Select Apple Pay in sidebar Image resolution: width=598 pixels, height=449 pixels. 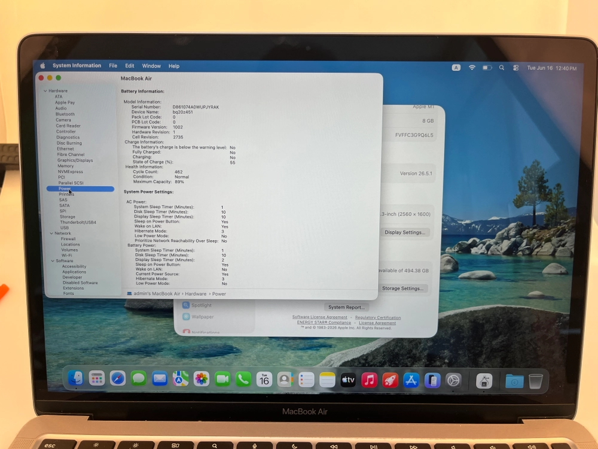(65, 103)
